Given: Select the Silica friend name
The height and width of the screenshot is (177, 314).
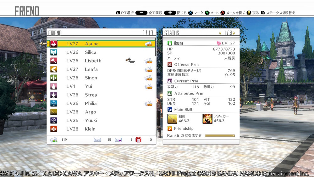Looking at the screenshot, I should tap(91, 52).
